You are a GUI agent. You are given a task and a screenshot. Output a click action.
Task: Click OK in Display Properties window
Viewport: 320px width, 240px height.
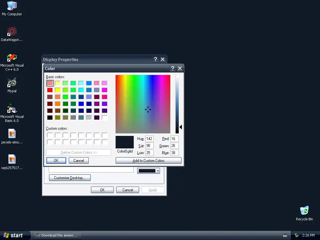102,190
